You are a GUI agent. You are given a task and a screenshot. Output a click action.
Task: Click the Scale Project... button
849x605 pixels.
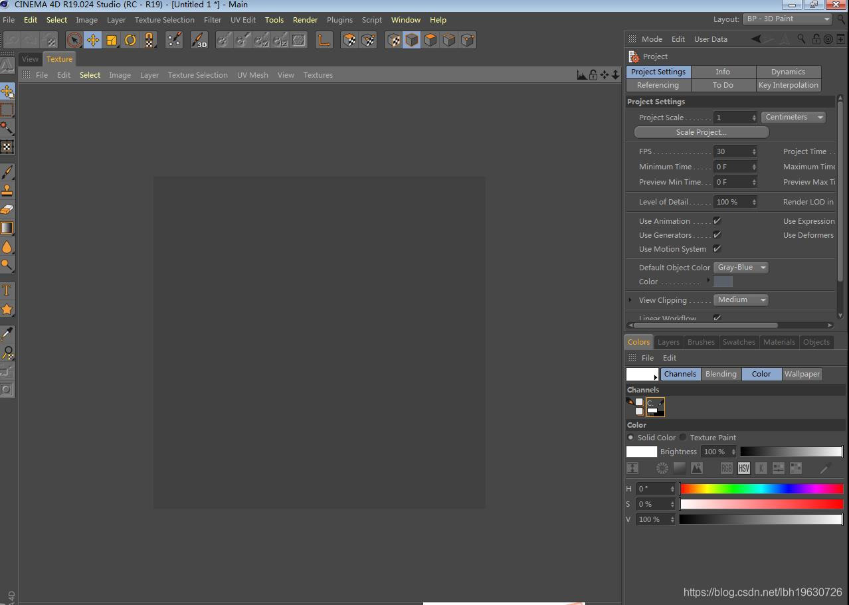tap(701, 132)
